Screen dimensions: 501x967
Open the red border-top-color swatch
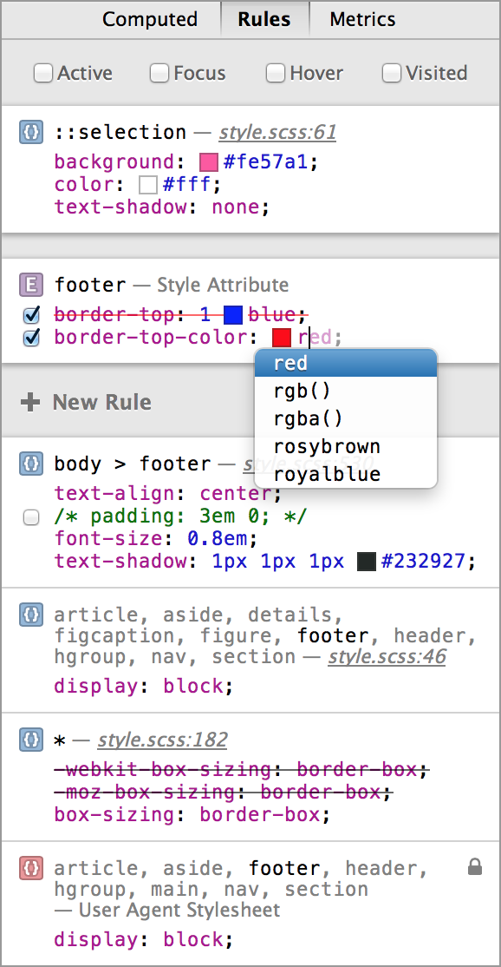282,338
